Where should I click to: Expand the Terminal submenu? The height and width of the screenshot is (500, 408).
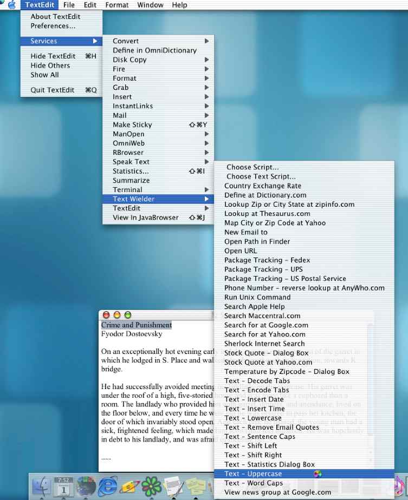pyautogui.click(x=158, y=189)
